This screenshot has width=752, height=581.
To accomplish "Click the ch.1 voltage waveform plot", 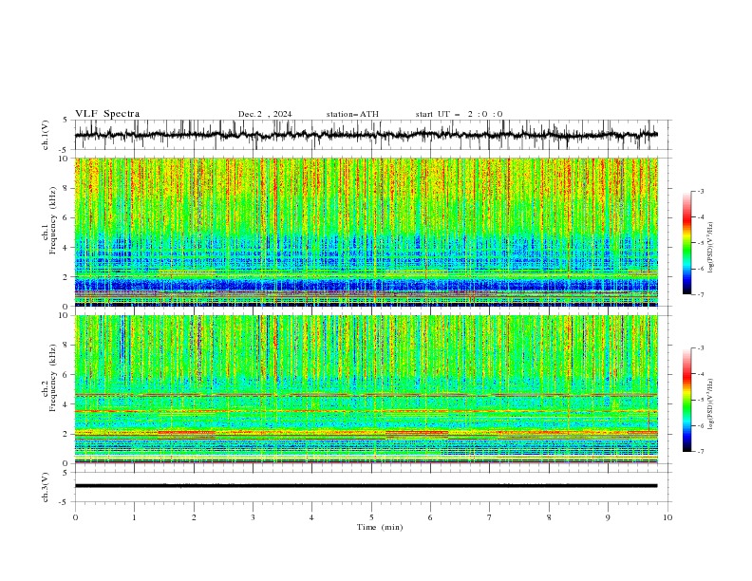I will (372, 135).
